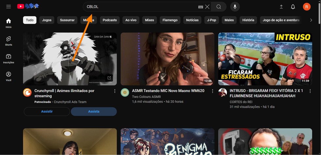Select the Notícias filter chip

[x=192, y=20]
